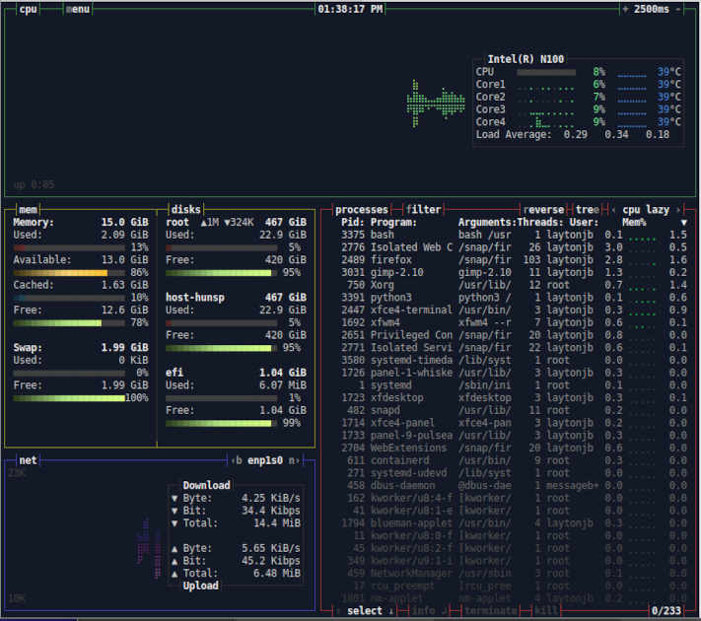The width and height of the screenshot is (701, 621).
Task: Click the mem box label
Action: click(x=28, y=210)
